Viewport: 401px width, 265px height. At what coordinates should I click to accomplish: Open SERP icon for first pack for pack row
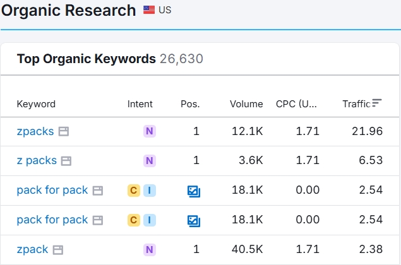[x=97, y=191]
